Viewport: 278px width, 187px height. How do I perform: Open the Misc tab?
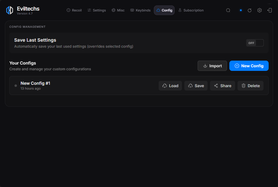[x=118, y=10]
